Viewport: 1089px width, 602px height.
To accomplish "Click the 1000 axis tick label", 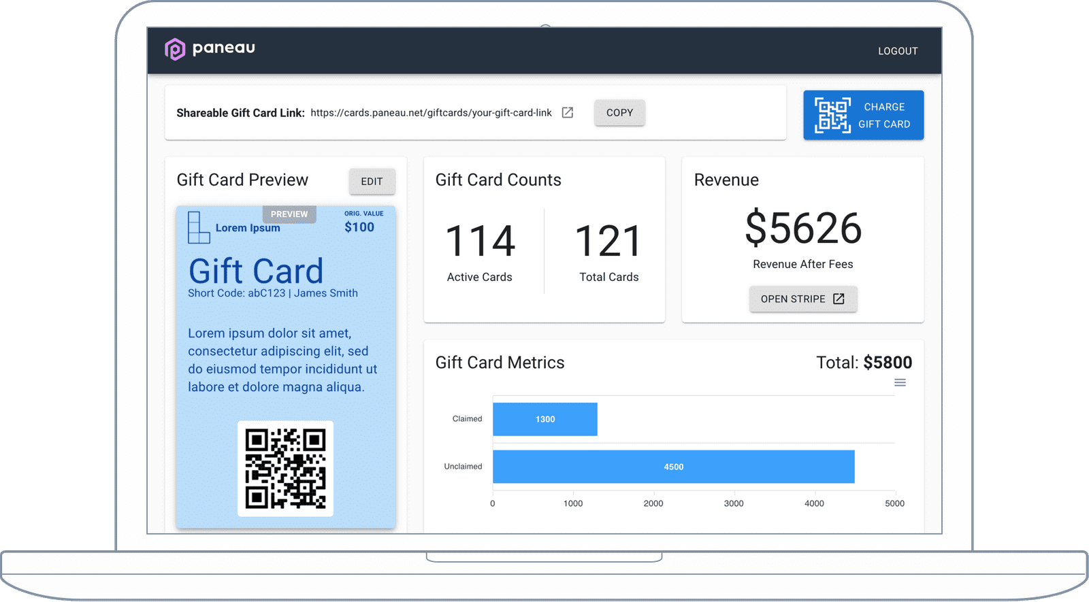I will tap(573, 503).
